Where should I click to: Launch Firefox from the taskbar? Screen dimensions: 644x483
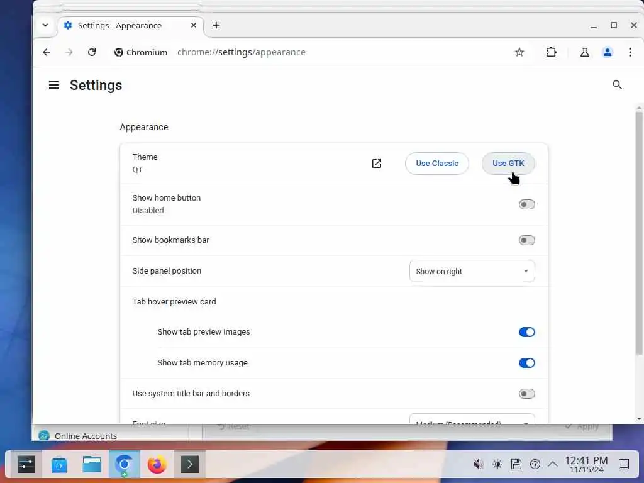(157, 465)
